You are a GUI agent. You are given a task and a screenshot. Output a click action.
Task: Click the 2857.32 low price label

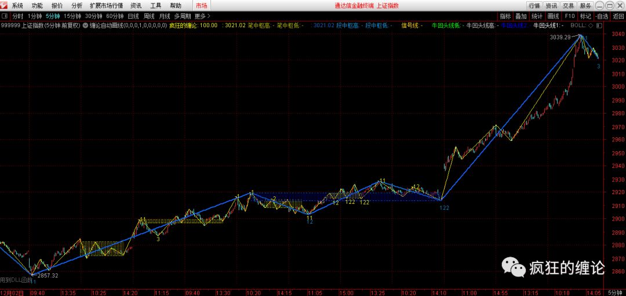[48, 276]
